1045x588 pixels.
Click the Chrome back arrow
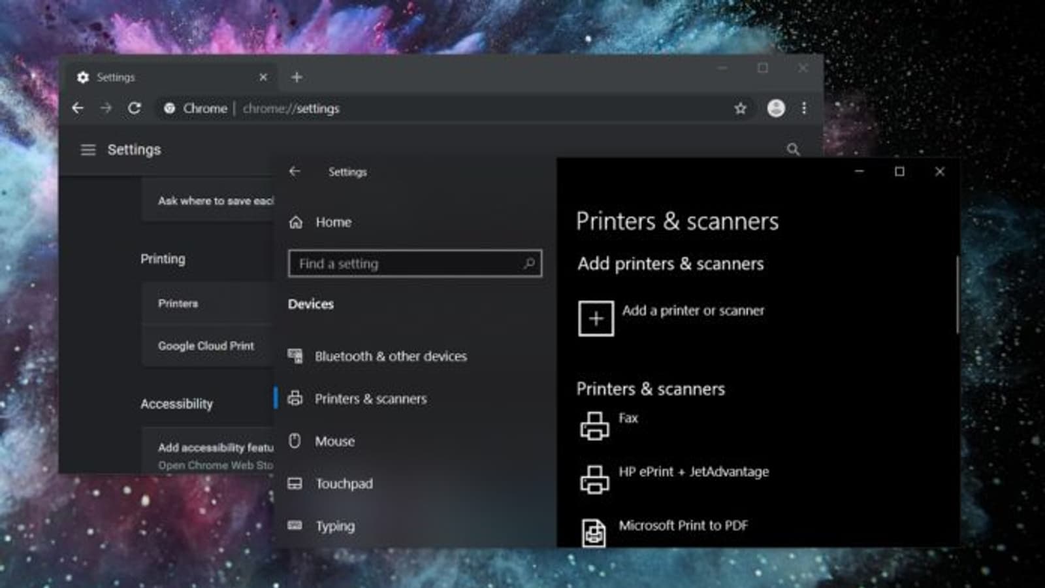[78, 108]
